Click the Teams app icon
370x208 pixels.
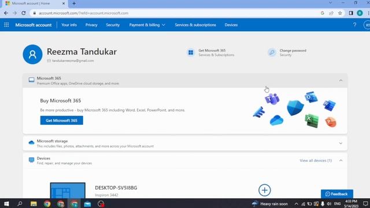pos(272,99)
